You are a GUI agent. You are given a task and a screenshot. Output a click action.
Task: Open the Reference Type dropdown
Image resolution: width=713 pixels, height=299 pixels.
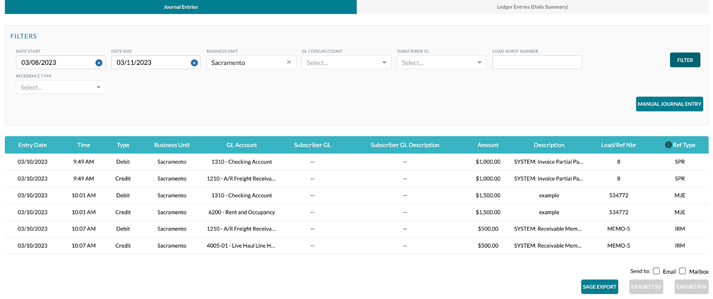click(x=61, y=87)
